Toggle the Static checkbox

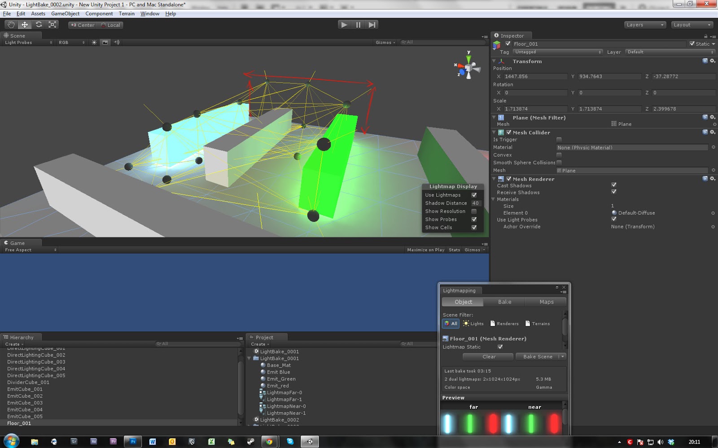click(692, 44)
